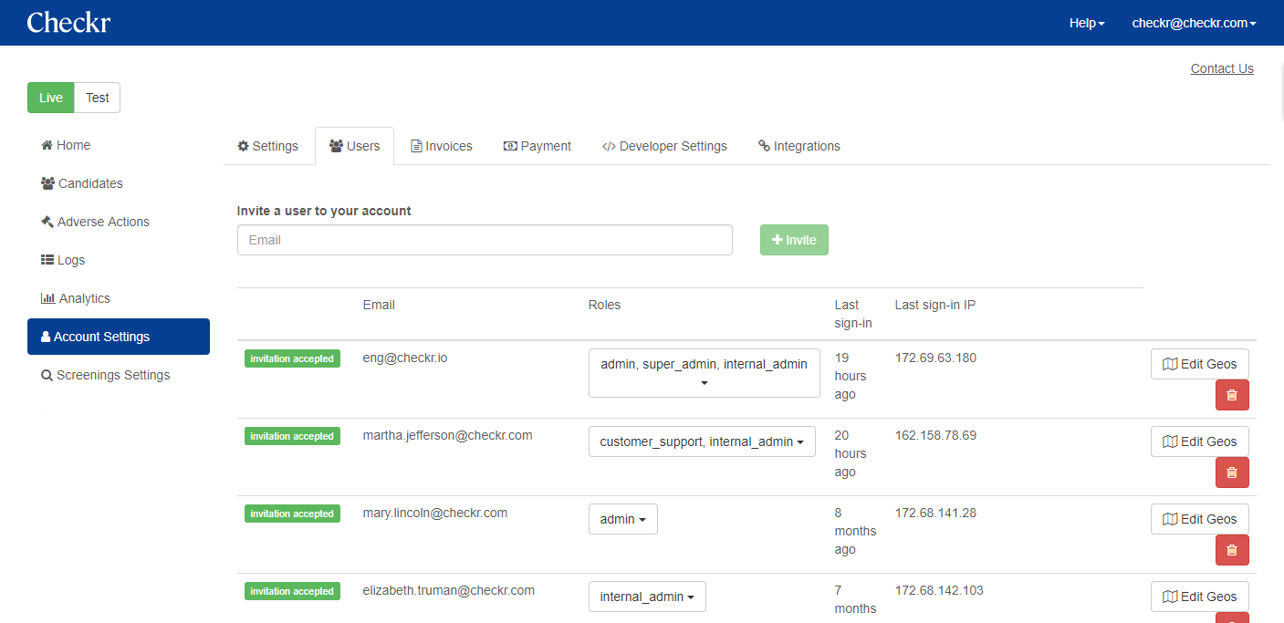Select the Home house icon in the sidebar
Image resolution: width=1284 pixels, height=623 pixels.
46,145
